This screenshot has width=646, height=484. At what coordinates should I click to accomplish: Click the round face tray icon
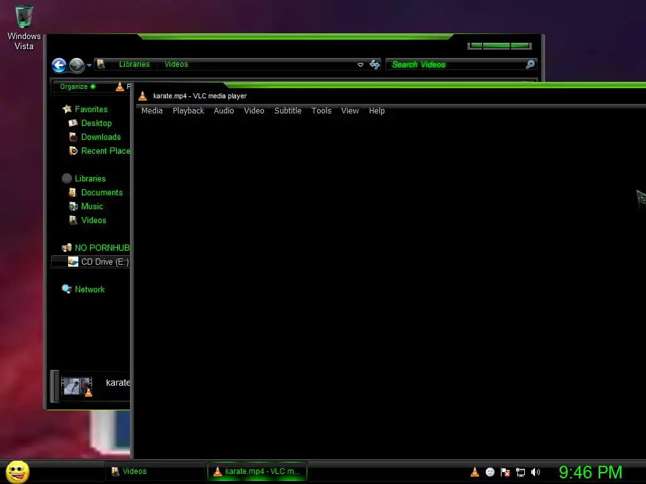point(490,472)
